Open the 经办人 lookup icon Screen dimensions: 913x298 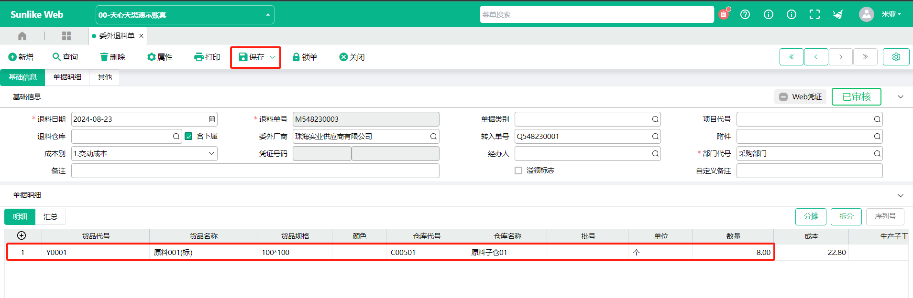pyautogui.click(x=655, y=154)
